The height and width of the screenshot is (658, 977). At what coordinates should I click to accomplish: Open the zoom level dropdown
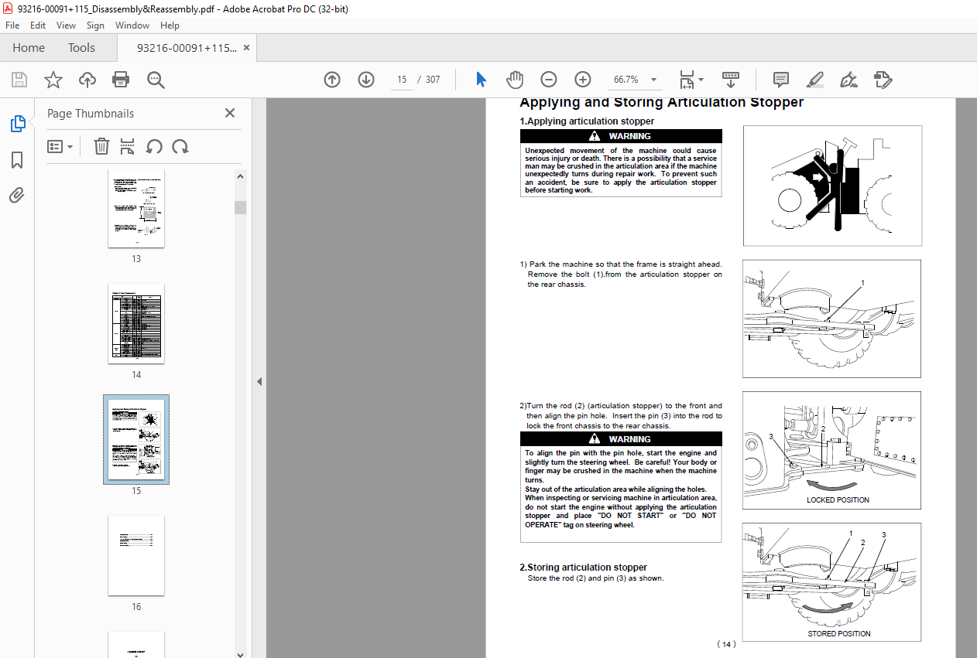point(654,80)
